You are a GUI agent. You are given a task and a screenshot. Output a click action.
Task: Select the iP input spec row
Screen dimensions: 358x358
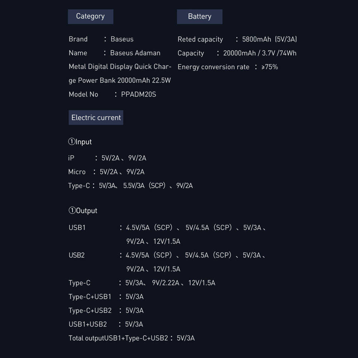pyautogui.click(x=107, y=158)
